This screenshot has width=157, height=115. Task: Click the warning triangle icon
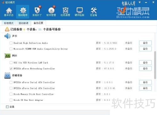pos(7,29)
